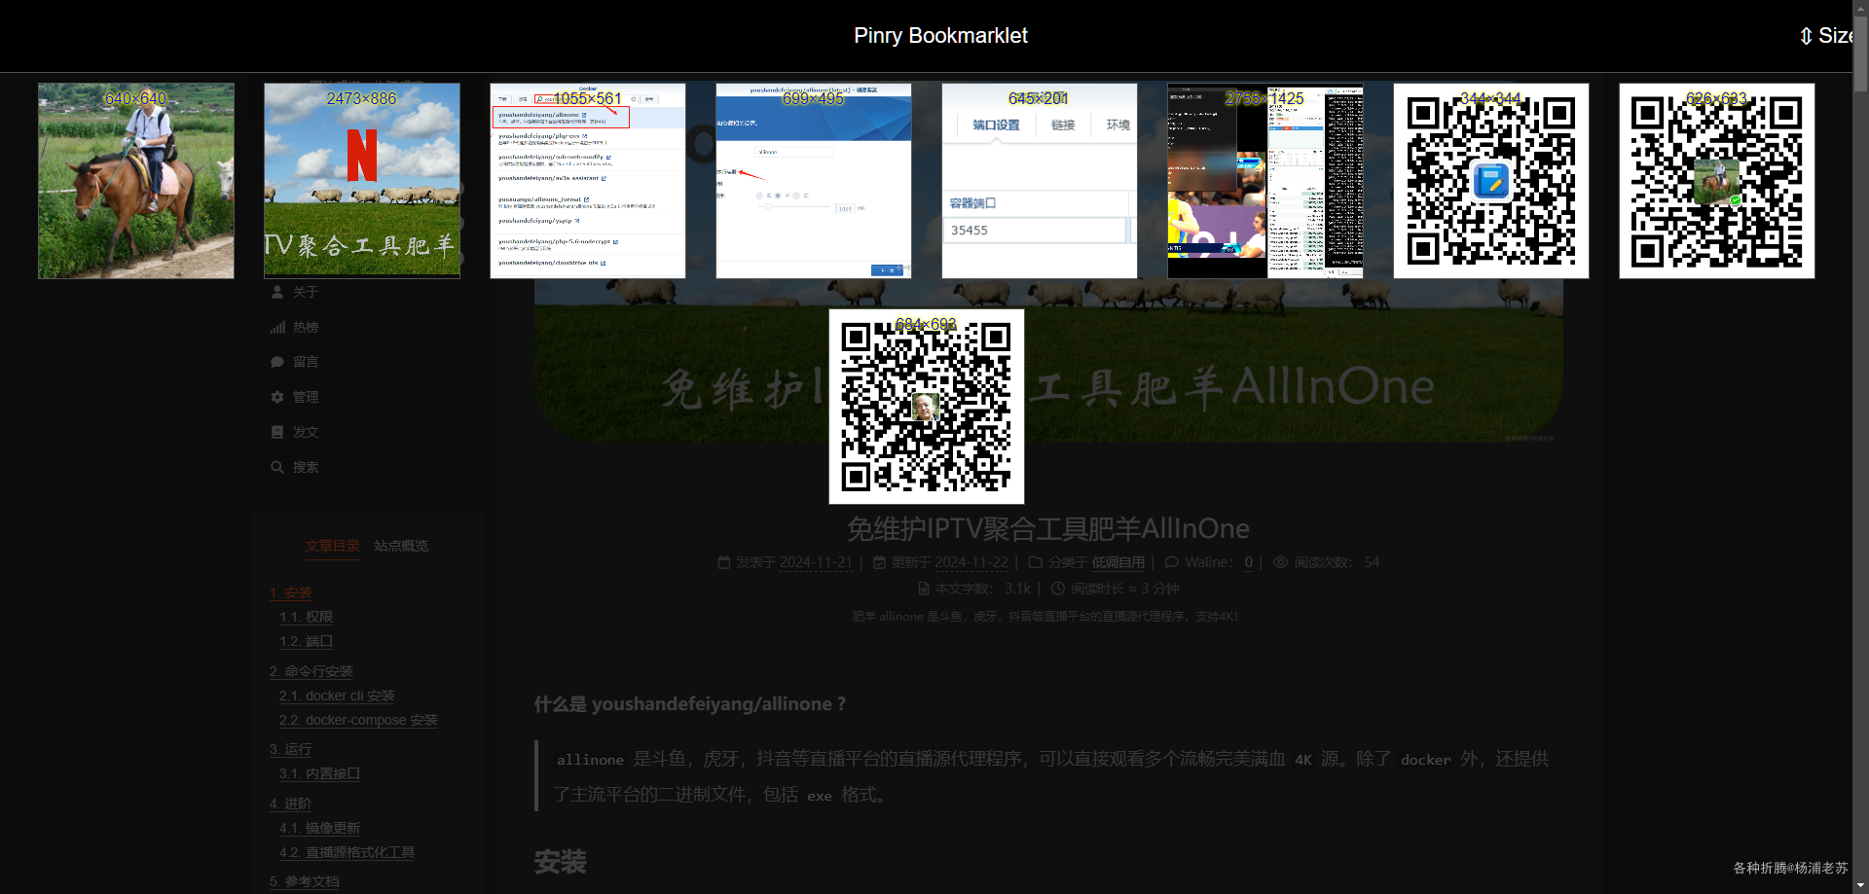The image size is (1869, 894).
Task: Select the 699×495 container setup screenshot
Action: (x=814, y=181)
